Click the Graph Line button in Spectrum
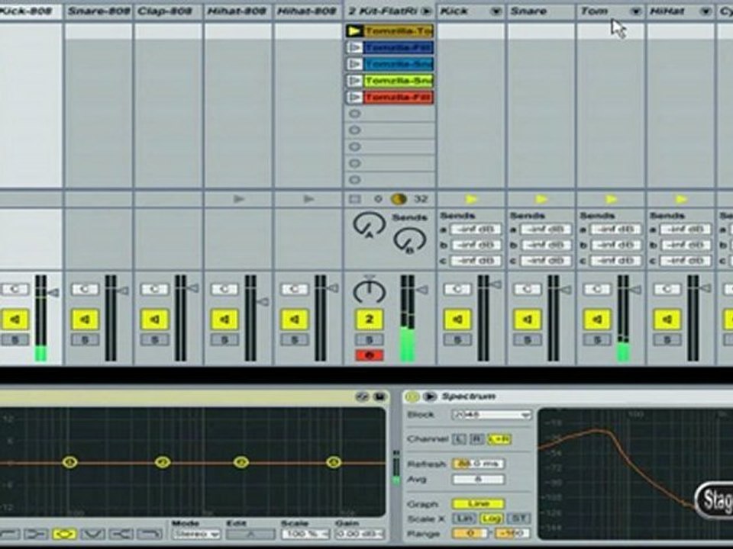 pos(478,504)
